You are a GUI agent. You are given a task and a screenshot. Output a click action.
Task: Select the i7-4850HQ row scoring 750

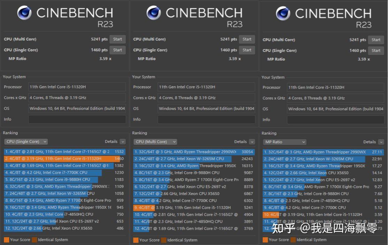pyautogui.click(x=64, y=214)
